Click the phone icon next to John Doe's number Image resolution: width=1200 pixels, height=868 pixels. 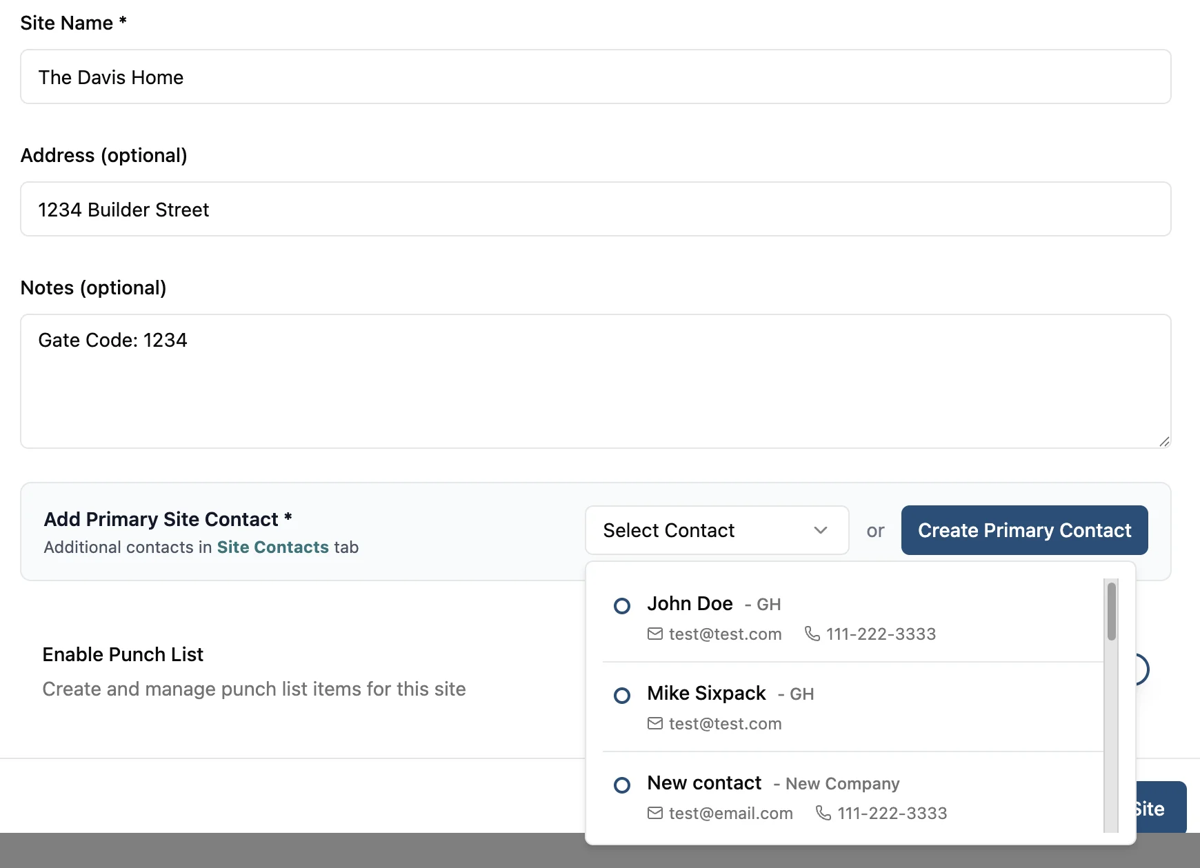click(812, 634)
